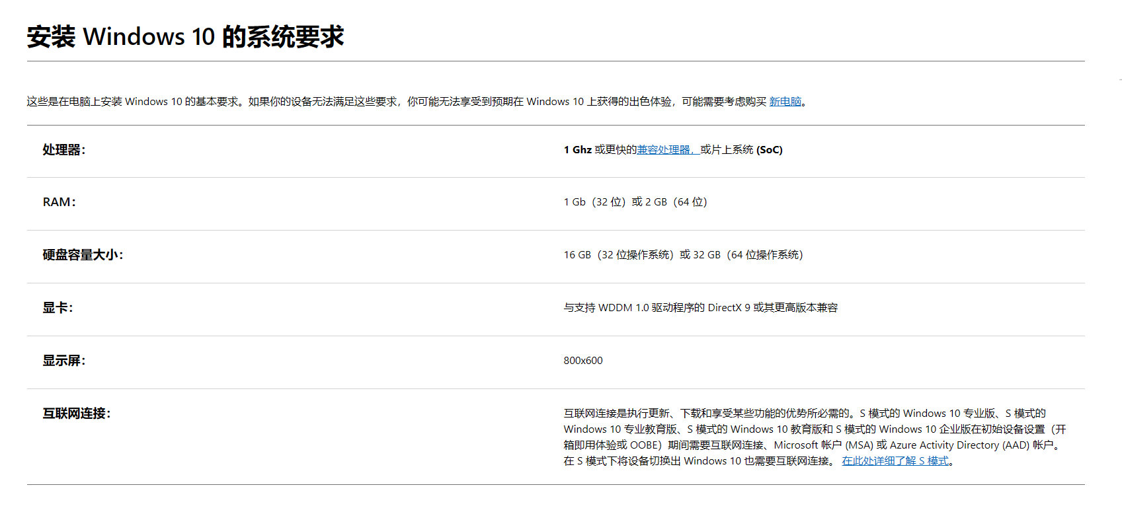Select the 显示屏 row label
Image resolution: width=1122 pixels, height=512 pixels.
coord(64,361)
